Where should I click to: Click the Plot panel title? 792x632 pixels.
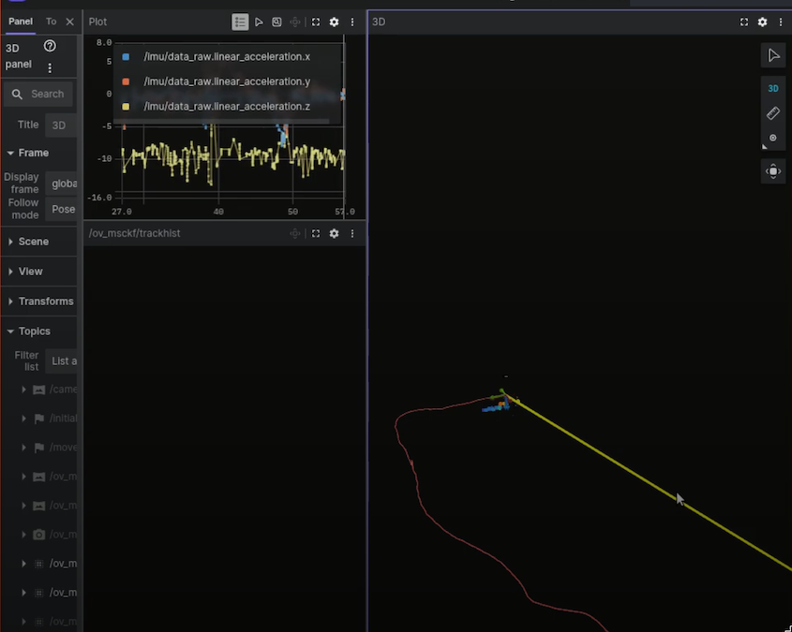(97, 22)
